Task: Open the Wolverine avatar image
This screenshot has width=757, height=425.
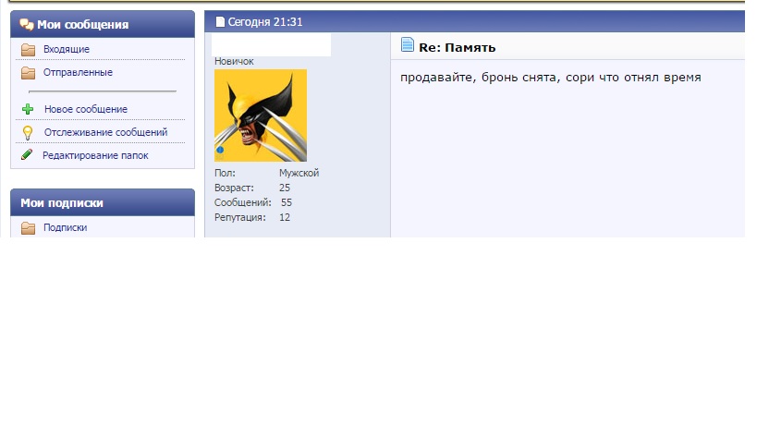Action: [x=261, y=115]
